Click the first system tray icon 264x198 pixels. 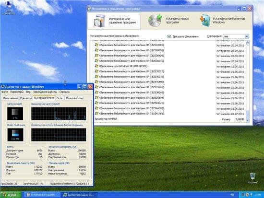tap(243, 195)
